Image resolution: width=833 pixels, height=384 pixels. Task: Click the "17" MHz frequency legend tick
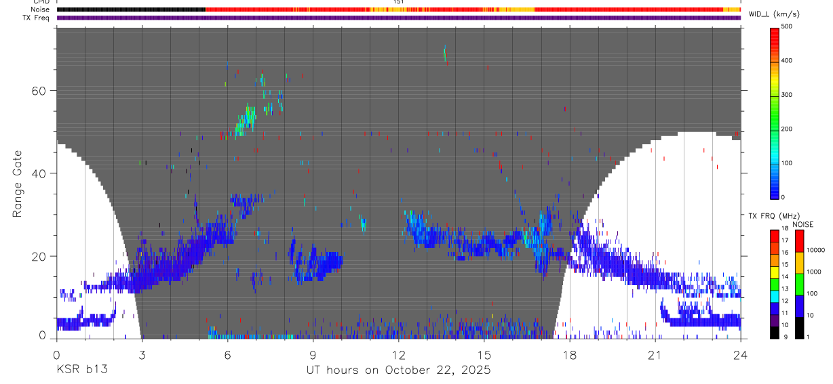click(x=785, y=240)
